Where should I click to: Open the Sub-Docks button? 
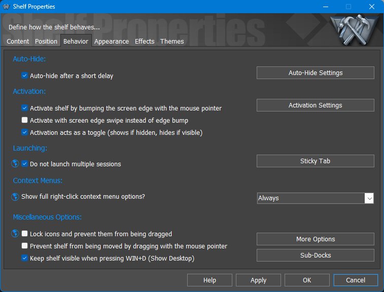[x=316, y=255]
